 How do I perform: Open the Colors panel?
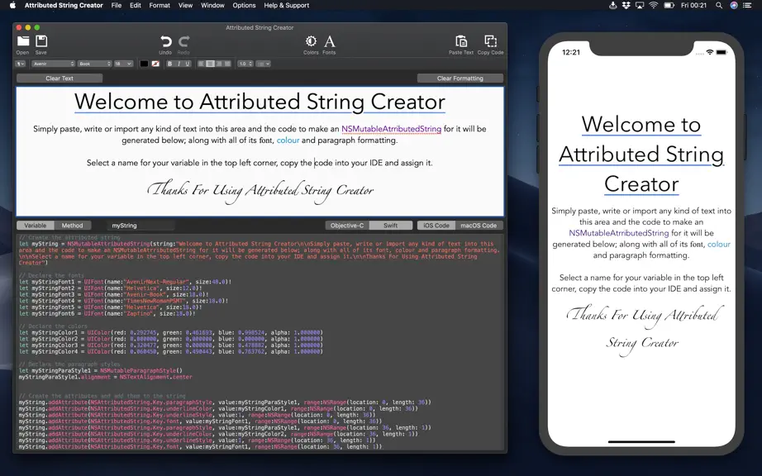[x=311, y=42]
